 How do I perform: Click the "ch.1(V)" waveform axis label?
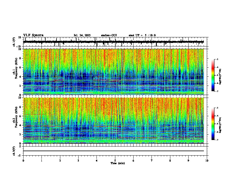14,42
